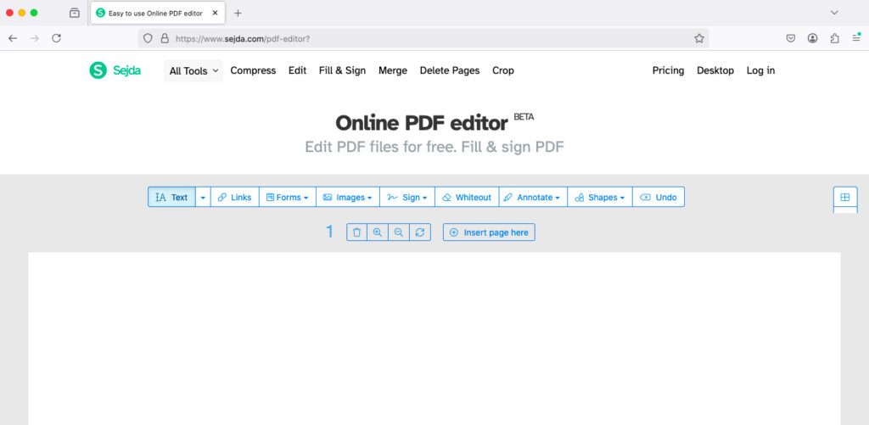
Task: Save to Pocket
Action: [x=792, y=38]
